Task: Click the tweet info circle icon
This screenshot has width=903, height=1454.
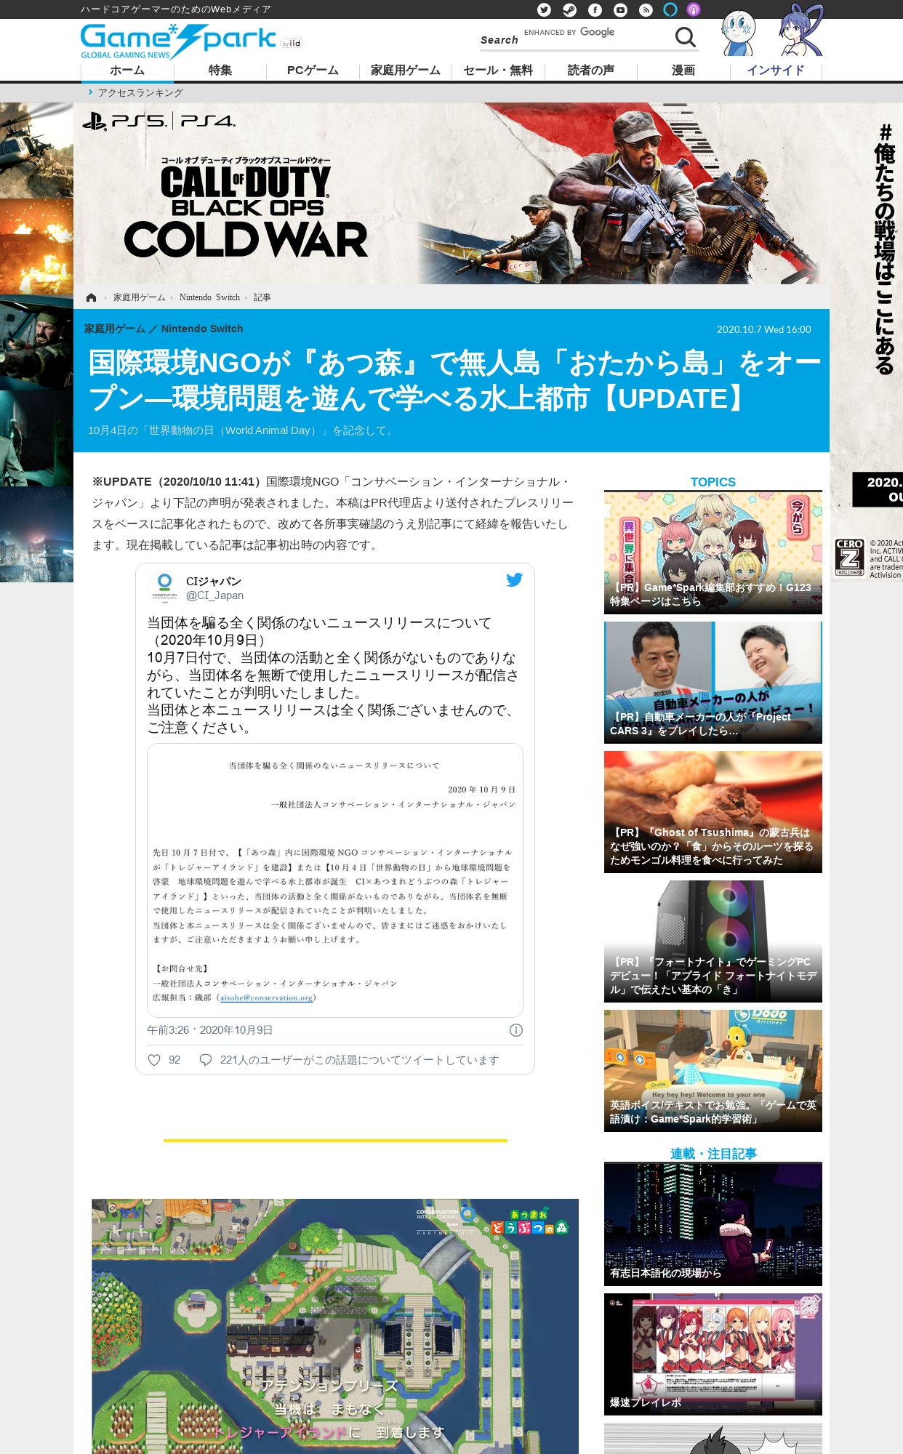Action: (x=515, y=1030)
